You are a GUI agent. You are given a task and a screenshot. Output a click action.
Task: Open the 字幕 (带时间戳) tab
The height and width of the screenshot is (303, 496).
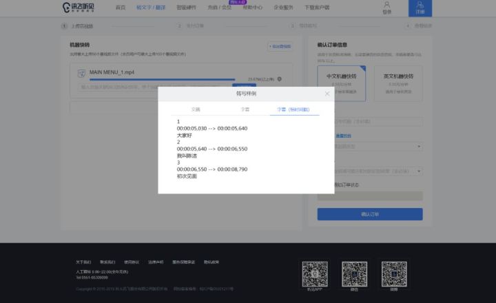[x=294, y=109]
